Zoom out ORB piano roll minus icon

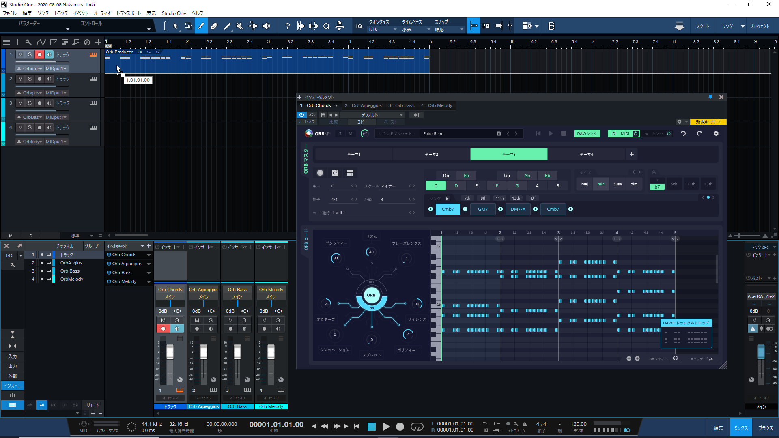coord(629,359)
